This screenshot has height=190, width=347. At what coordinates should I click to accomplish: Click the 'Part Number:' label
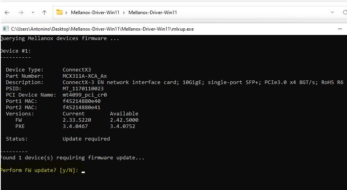point(25,76)
